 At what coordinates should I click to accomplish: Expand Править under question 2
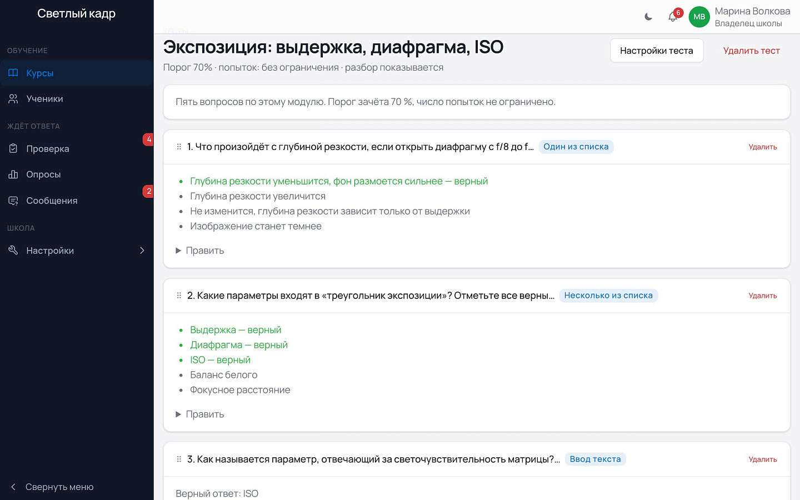(200, 414)
